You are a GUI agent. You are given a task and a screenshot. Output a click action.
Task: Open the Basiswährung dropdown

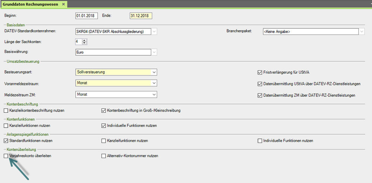154,52
